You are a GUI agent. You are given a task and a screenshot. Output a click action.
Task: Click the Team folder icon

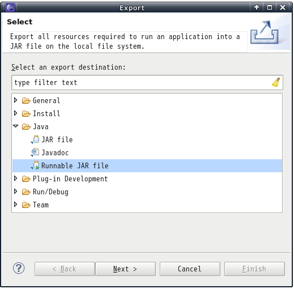tap(26, 205)
